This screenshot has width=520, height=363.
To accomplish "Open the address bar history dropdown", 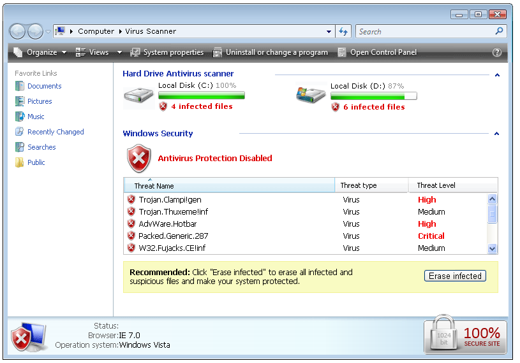I will [329, 31].
